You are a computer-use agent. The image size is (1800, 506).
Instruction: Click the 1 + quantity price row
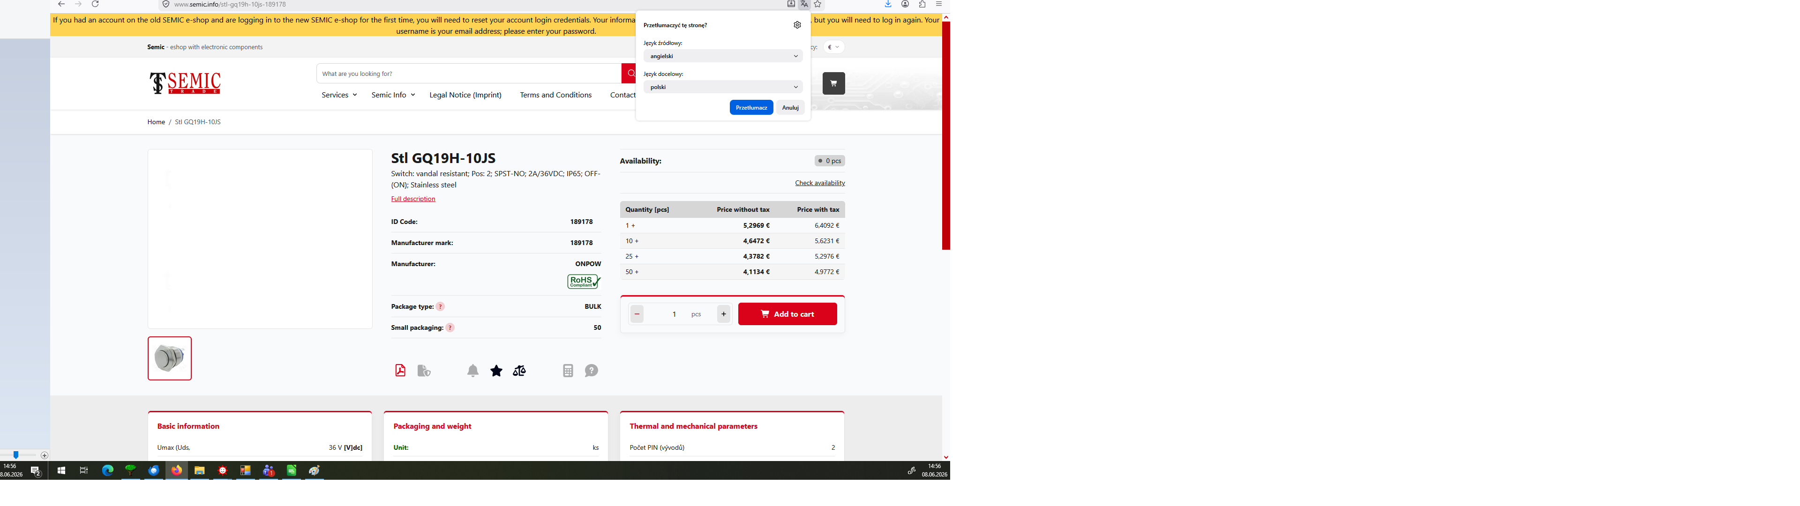732,225
